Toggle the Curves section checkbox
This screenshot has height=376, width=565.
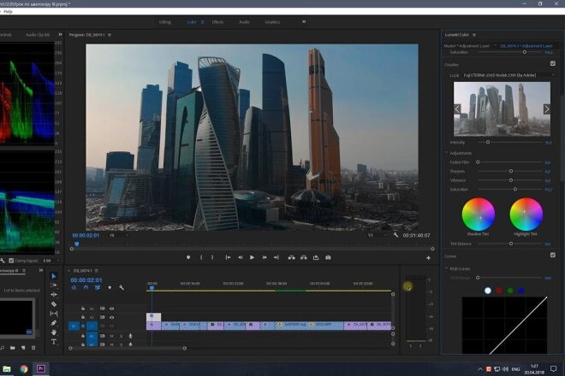(553, 256)
